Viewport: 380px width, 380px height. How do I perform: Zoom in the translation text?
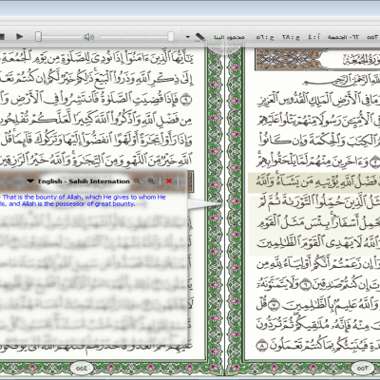point(151,181)
